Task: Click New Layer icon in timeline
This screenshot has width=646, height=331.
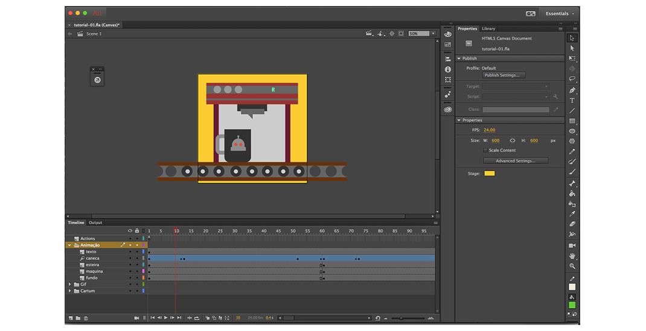Action: pos(71,318)
